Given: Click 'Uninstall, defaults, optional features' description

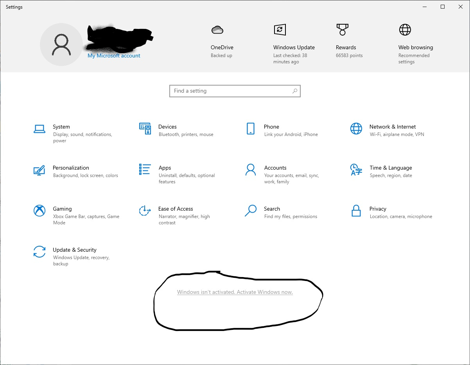Looking at the screenshot, I should pyautogui.click(x=187, y=179).
